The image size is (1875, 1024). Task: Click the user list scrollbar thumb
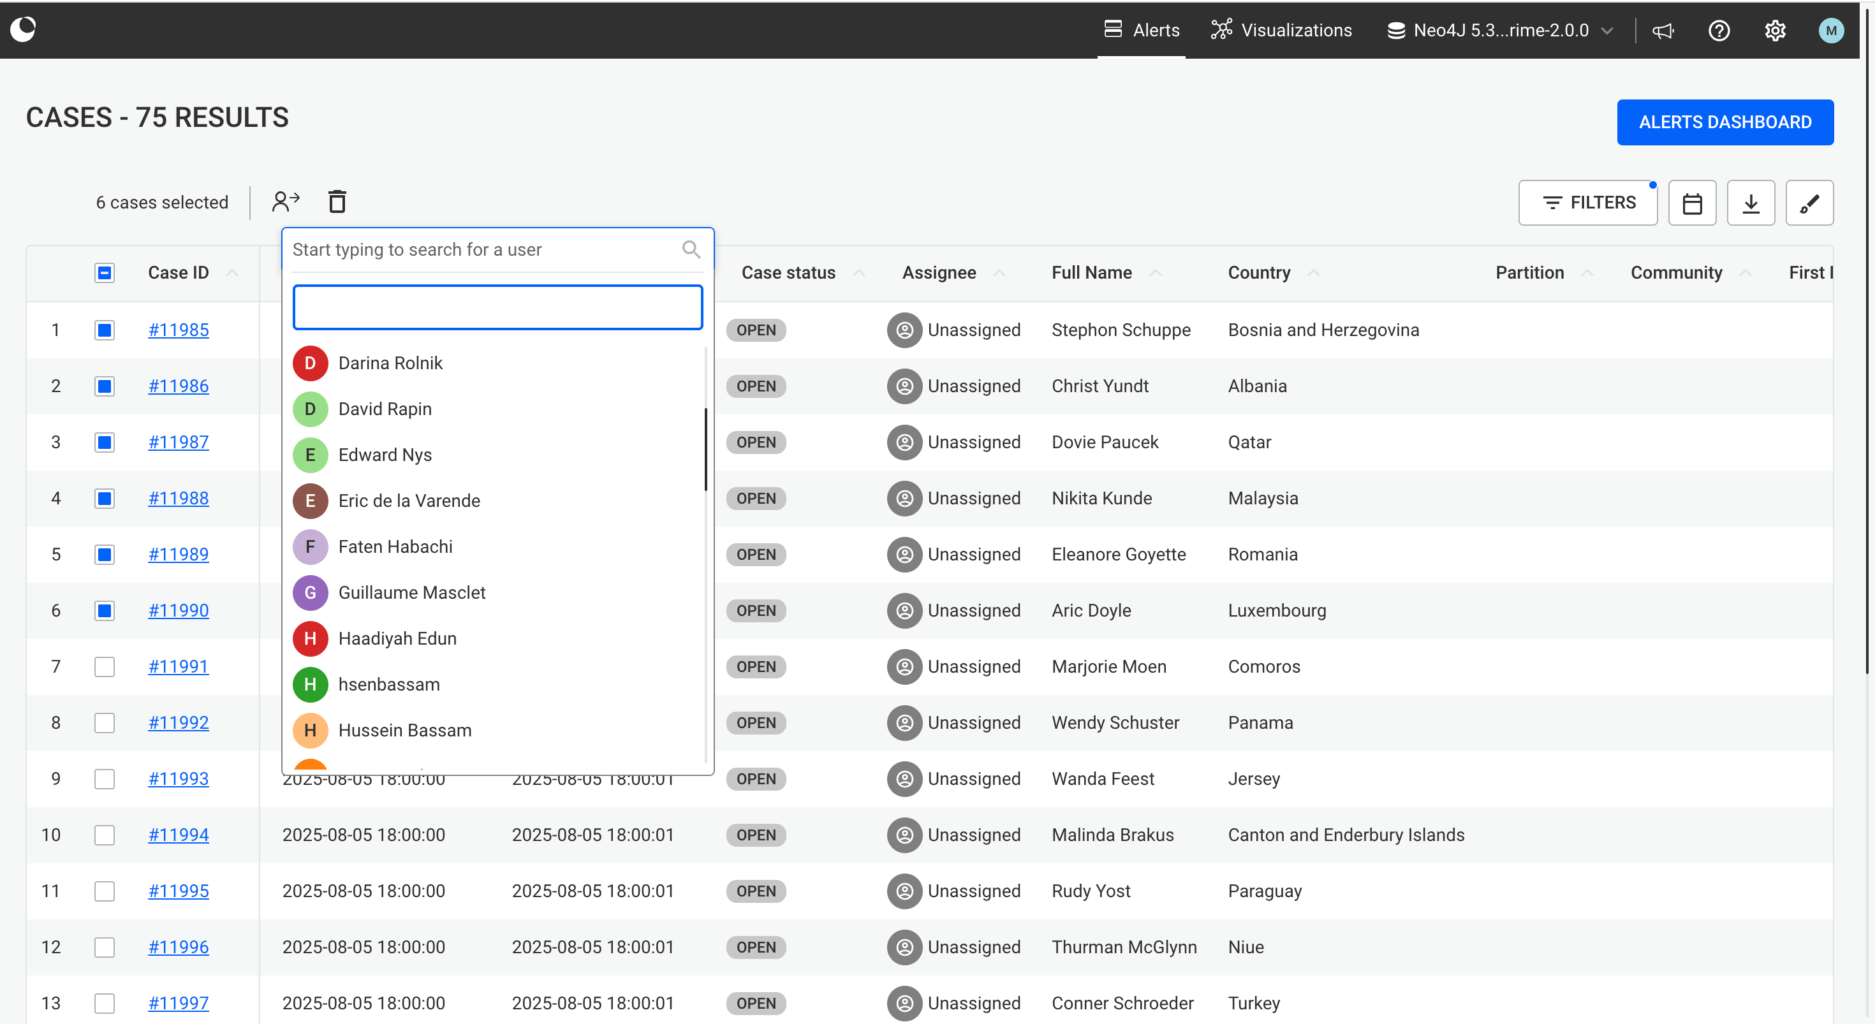pos(705,449)
